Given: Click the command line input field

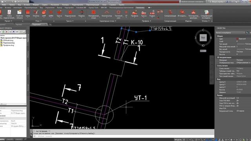Looking at the screenshot, I should (123, 136).
